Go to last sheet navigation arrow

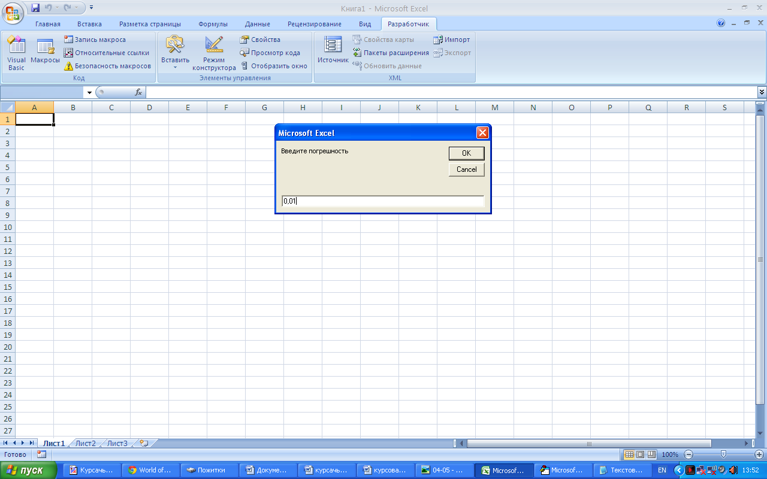[32, 443]
